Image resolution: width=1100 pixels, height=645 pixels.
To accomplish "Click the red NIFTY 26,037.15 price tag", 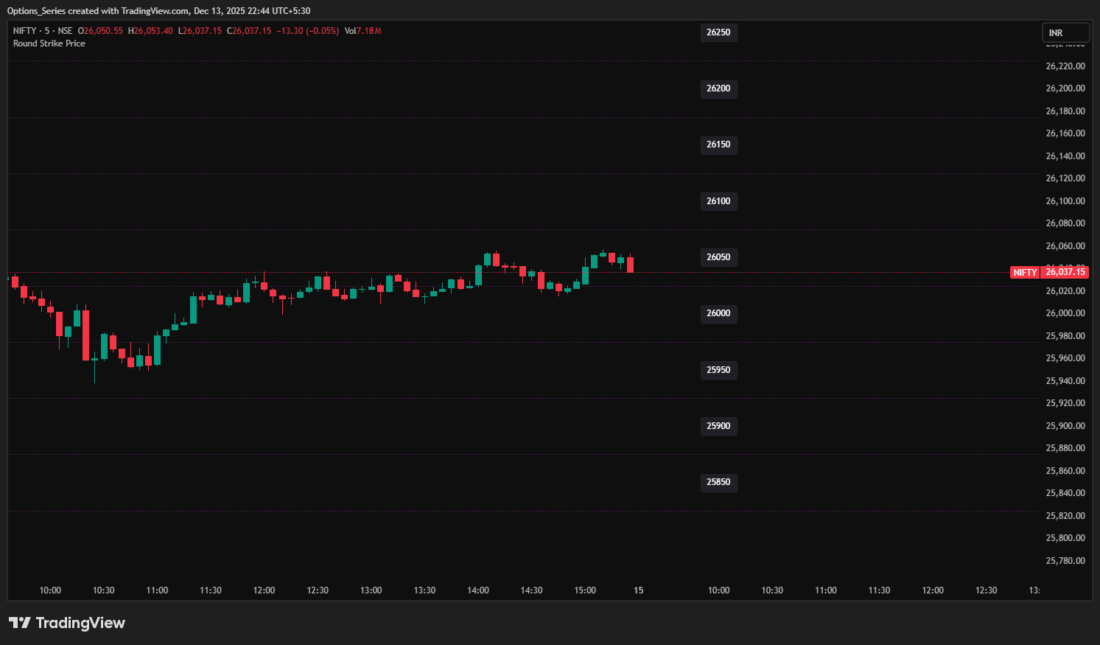I will click(1049, 272).
